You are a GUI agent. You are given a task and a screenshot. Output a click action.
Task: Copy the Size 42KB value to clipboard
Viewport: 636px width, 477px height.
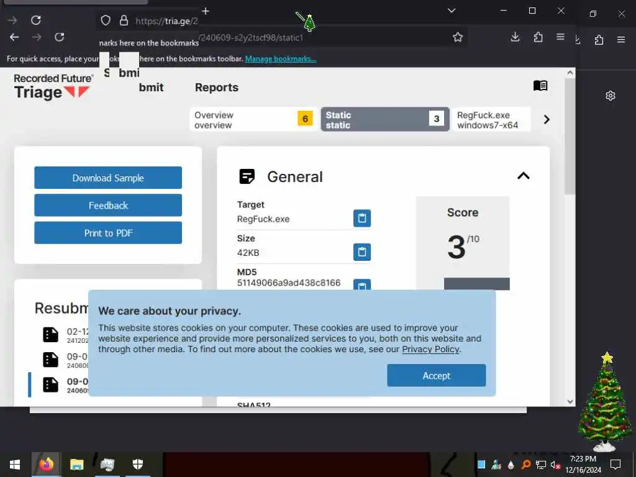(362, 252)
